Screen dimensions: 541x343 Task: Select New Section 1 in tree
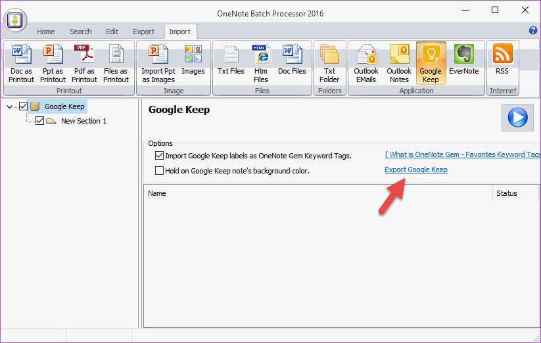pos(84,121)
